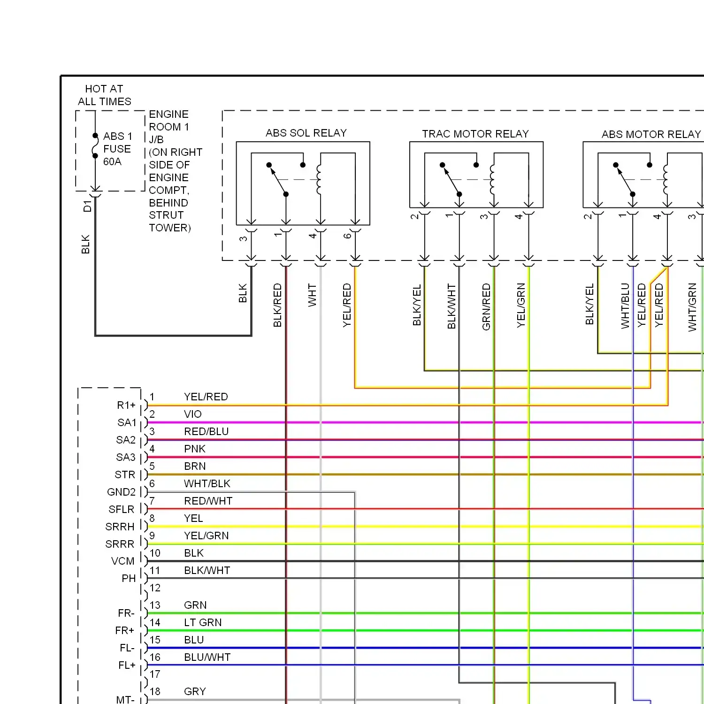Select the MT- terminal label

(x=125, y=699)
